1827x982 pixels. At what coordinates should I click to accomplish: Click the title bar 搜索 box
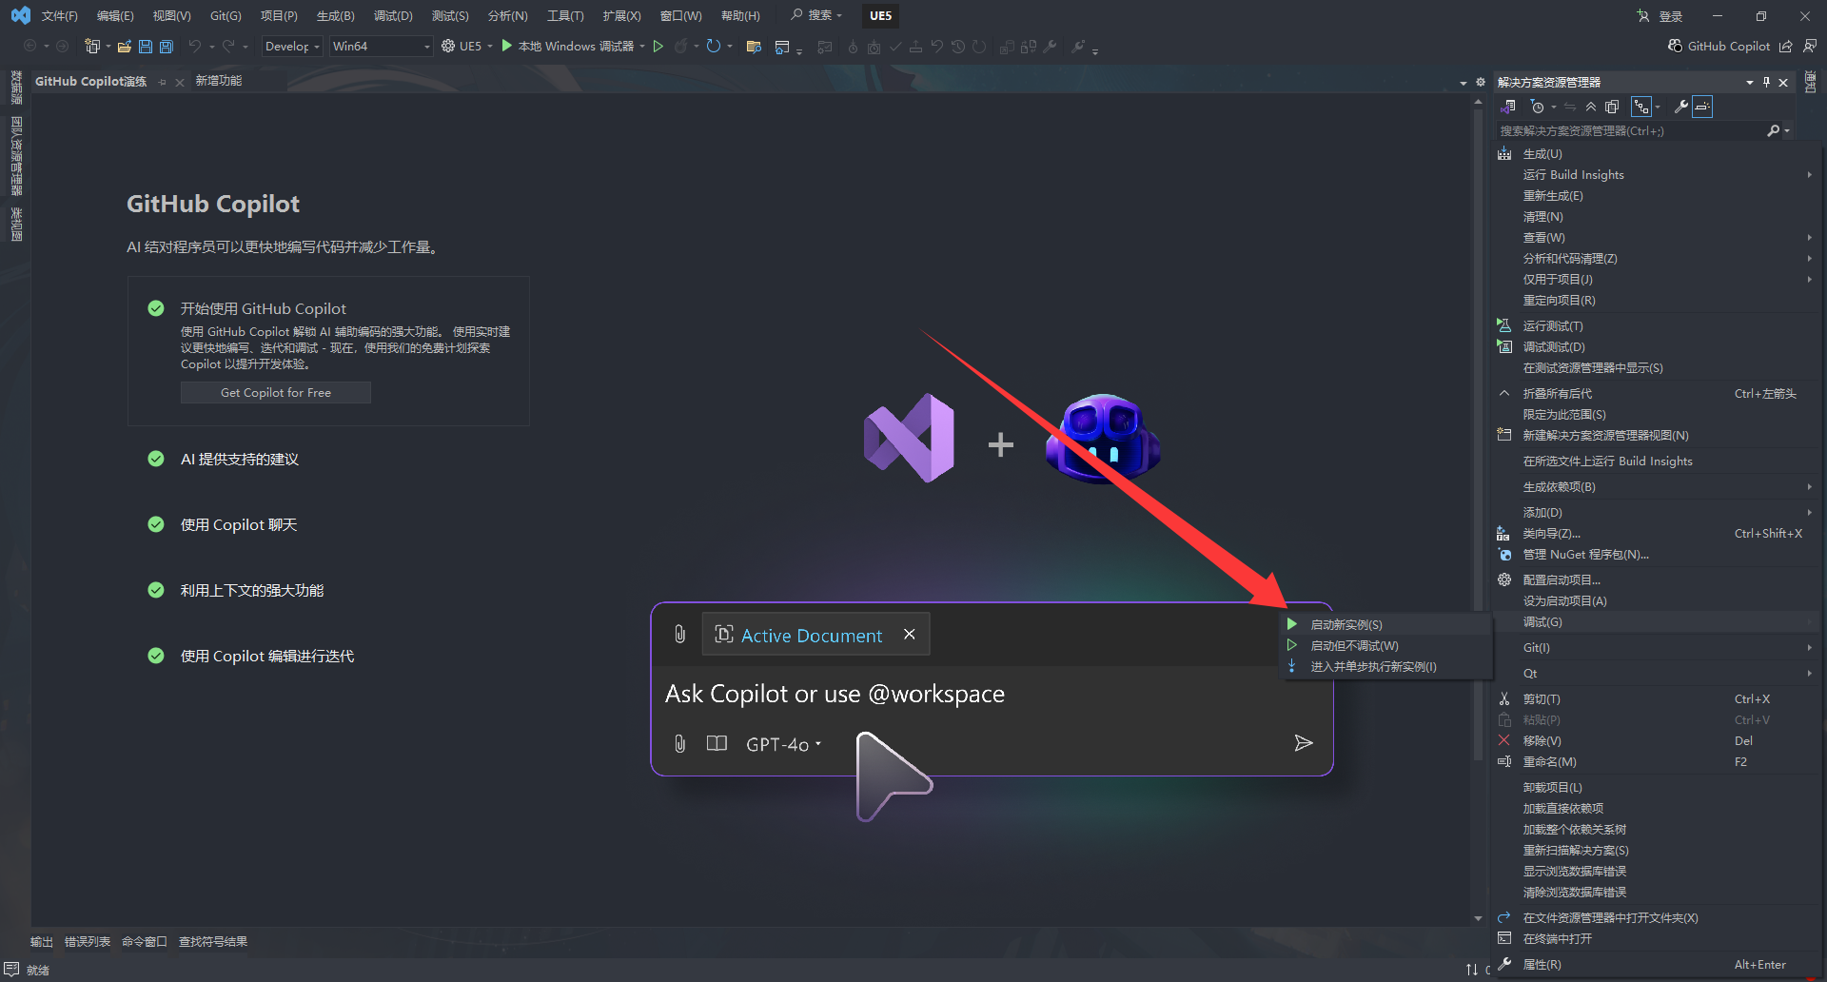pos(817,15)
